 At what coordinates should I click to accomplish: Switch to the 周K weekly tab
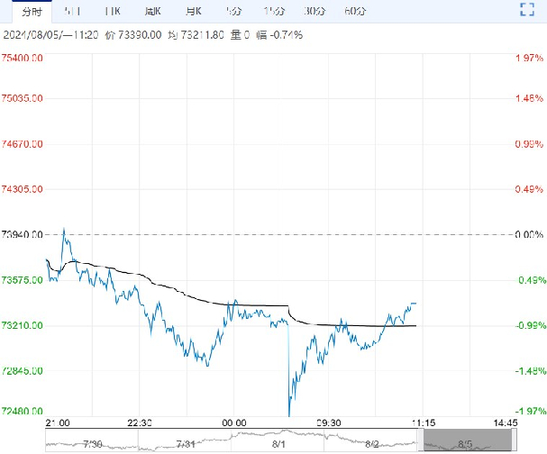point(152,11)
